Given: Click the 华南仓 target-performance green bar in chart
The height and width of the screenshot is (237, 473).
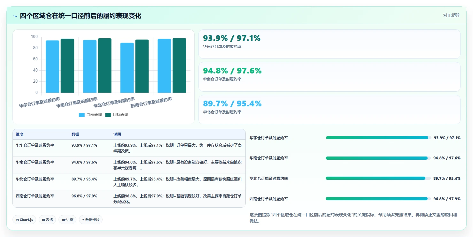Looking at the screenshot, I should coord(105,65).
